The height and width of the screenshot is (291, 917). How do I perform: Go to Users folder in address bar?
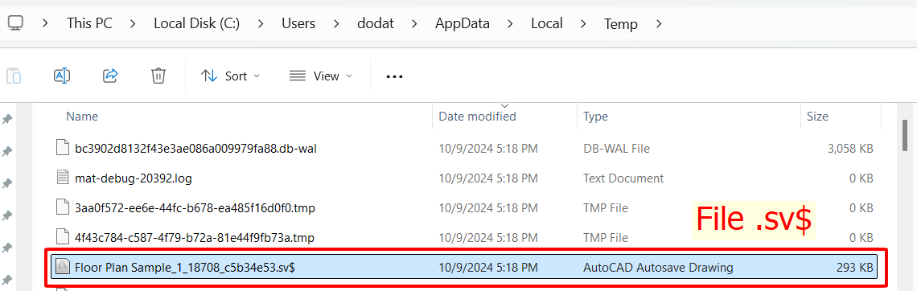pos(298,23)
